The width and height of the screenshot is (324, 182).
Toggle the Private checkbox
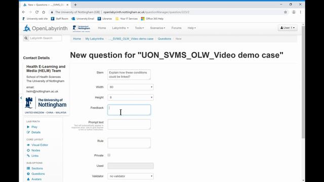pyautogui.click(x=109, y=155)
